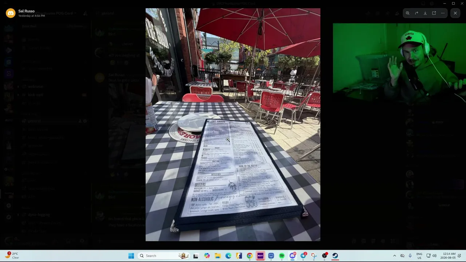Click the Sal Russo author name

(27, 11)
